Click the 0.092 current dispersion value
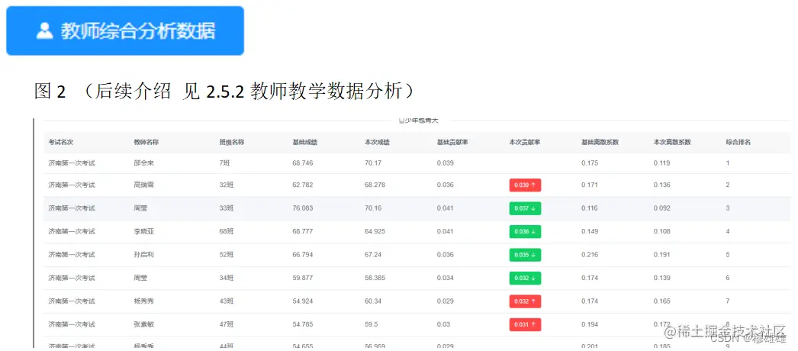Screen dimensions: 798x351 coord(662,208)
